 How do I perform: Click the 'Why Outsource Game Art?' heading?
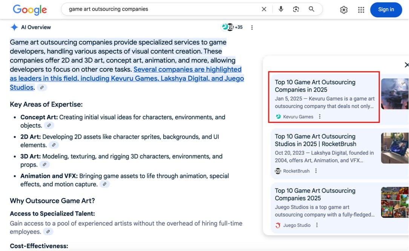pyautogui.click(x=52, y=200)
